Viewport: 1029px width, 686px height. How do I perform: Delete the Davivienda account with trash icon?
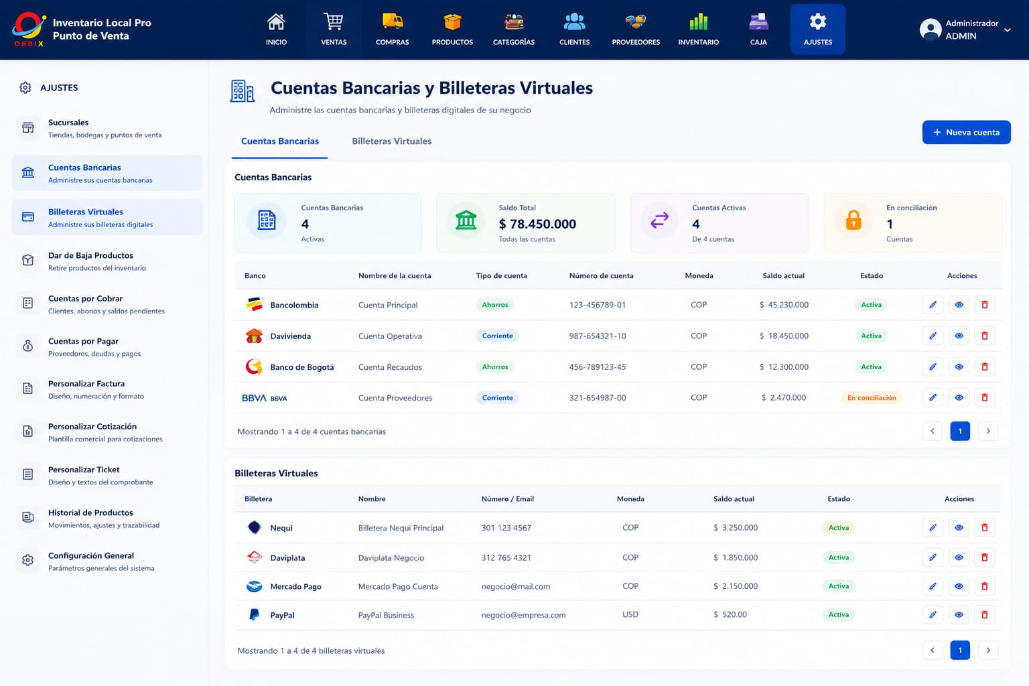[x=984, y=336]
